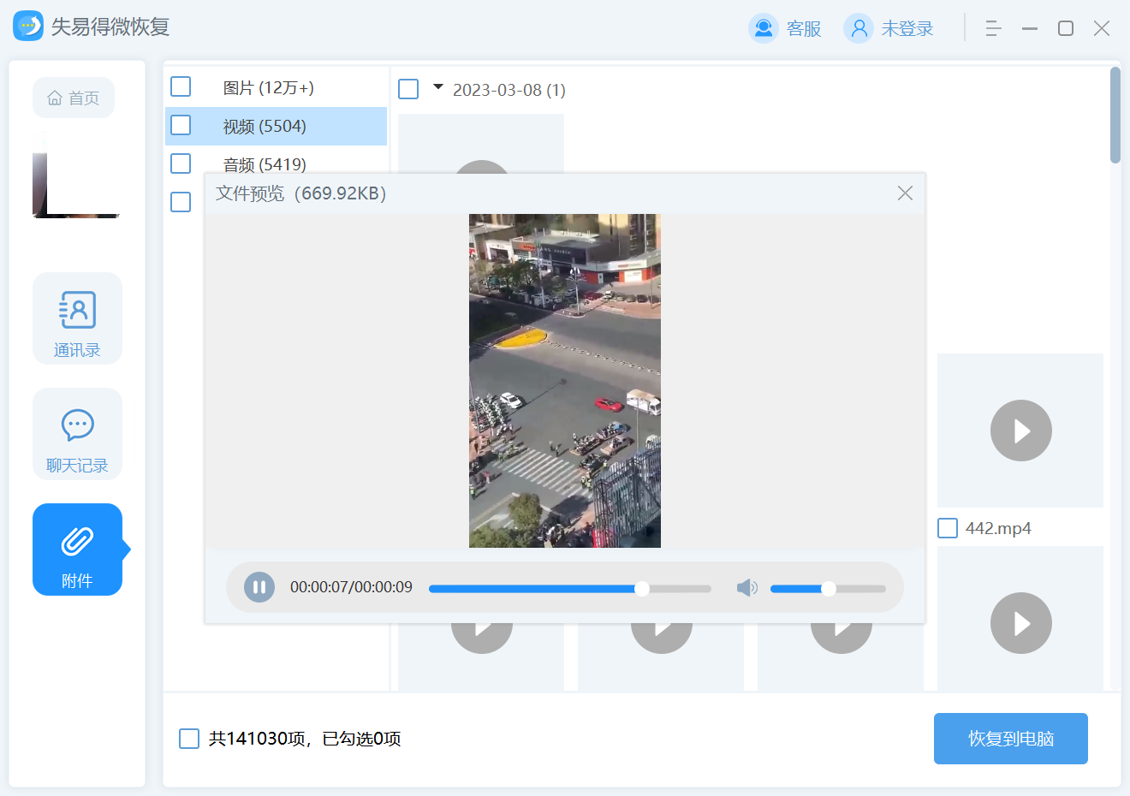The height and width of the screenshot is (796, 1130).
Task: Click the Not Logged In (未登录) avatar
Action: coord(859,28)
